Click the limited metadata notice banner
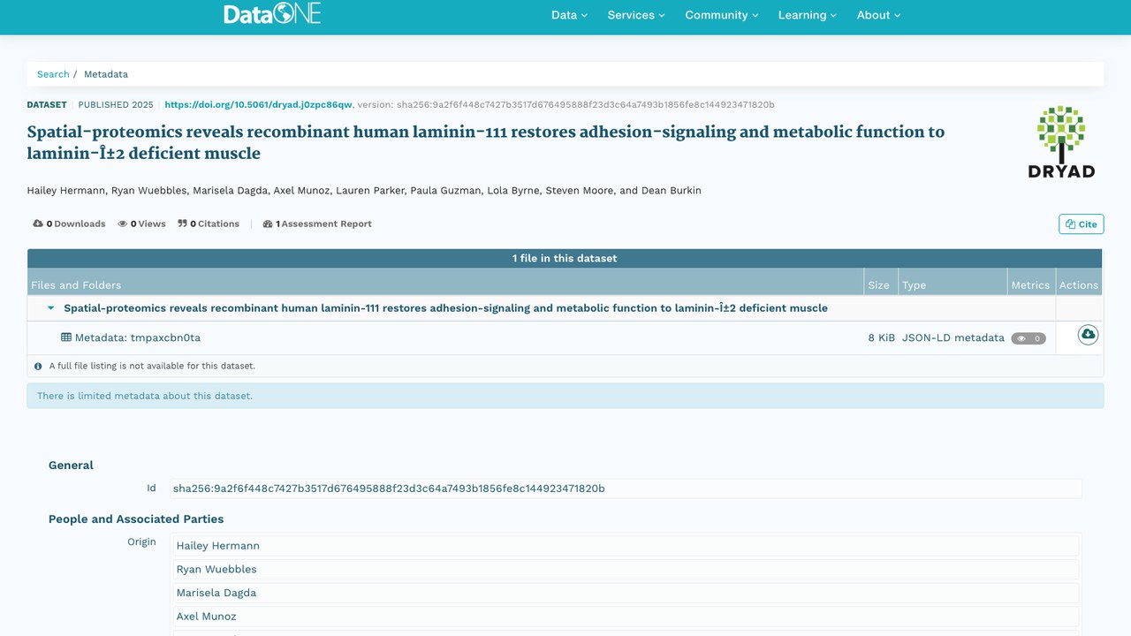 click(565, 396)
